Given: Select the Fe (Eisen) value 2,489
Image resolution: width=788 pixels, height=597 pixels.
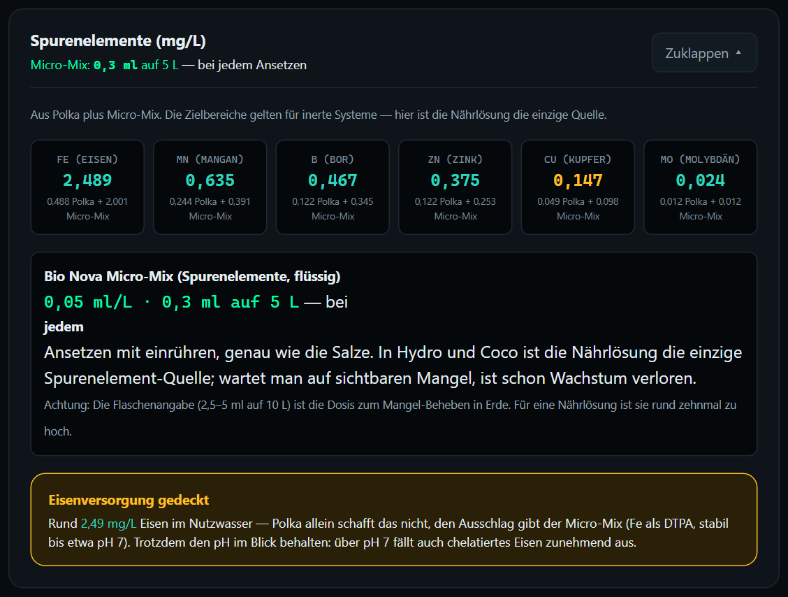Looking at the screenshot, I should [x=87, y=180].
